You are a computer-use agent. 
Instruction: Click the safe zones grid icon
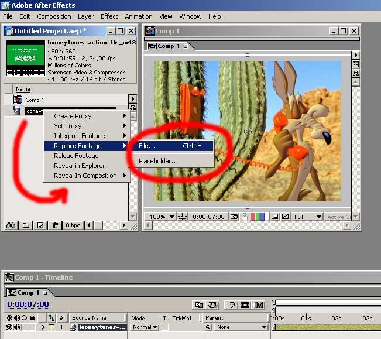(x=182, y=217)
